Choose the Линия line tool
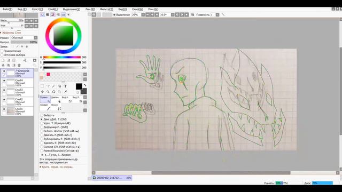This screenshot has height=192, width=342. [56, 107]
